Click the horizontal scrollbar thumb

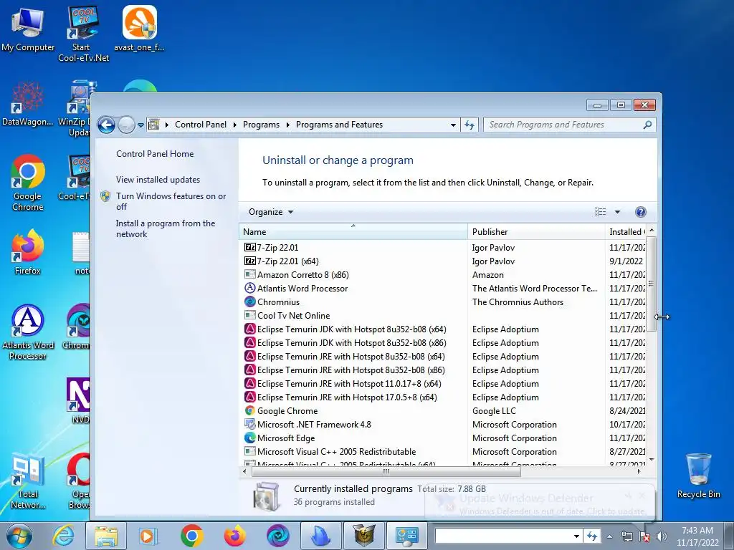386,471
